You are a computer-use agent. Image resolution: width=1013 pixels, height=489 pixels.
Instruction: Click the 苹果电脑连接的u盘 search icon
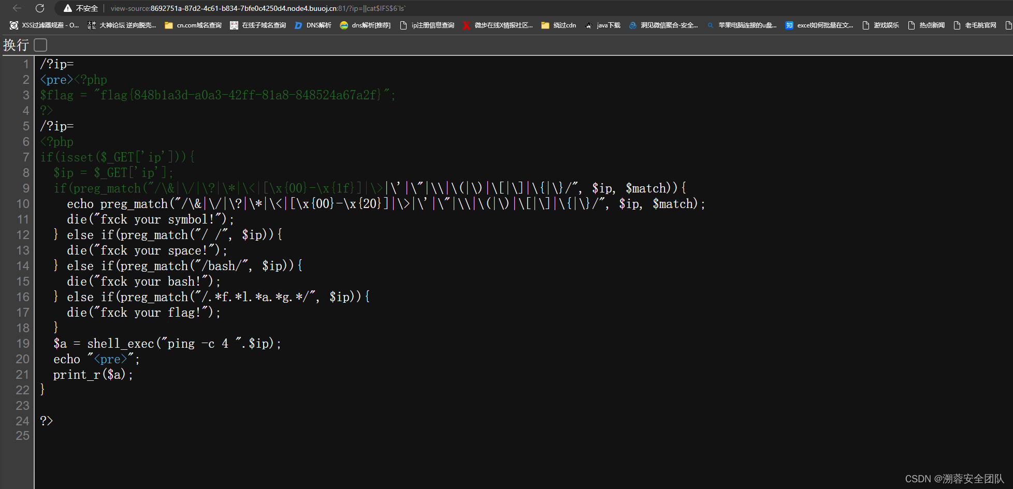coord(711,25)
